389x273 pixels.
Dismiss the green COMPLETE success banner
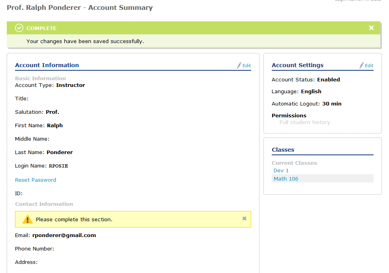371,28
